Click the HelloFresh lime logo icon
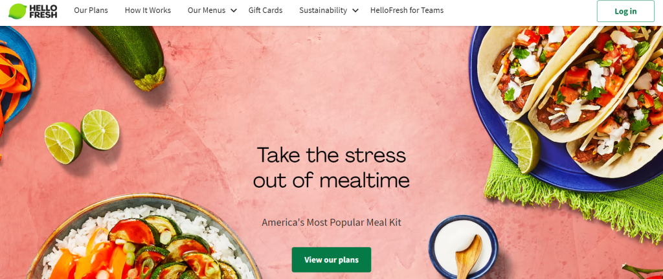 (x=17, y=11)
